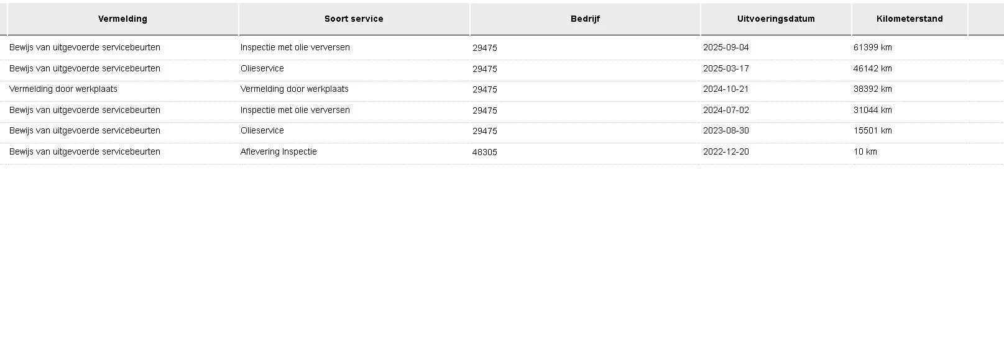Select Vermelding door werkplaats in first column
This screenshot has width=1004, height=360.
coord(63,89)
